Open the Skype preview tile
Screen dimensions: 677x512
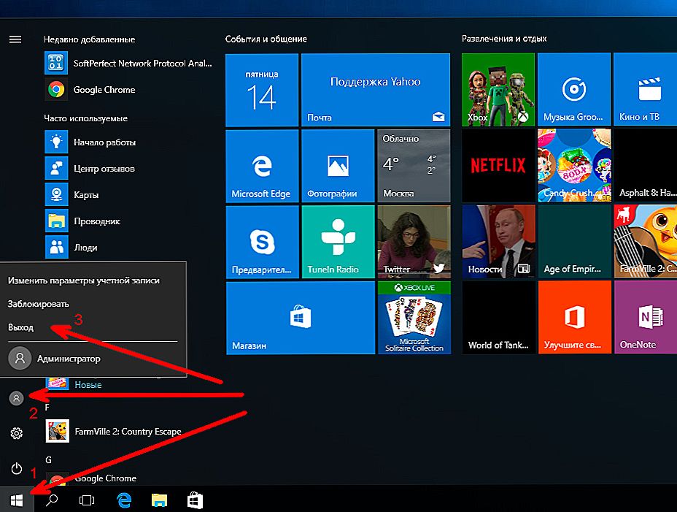tap(262, 242)
